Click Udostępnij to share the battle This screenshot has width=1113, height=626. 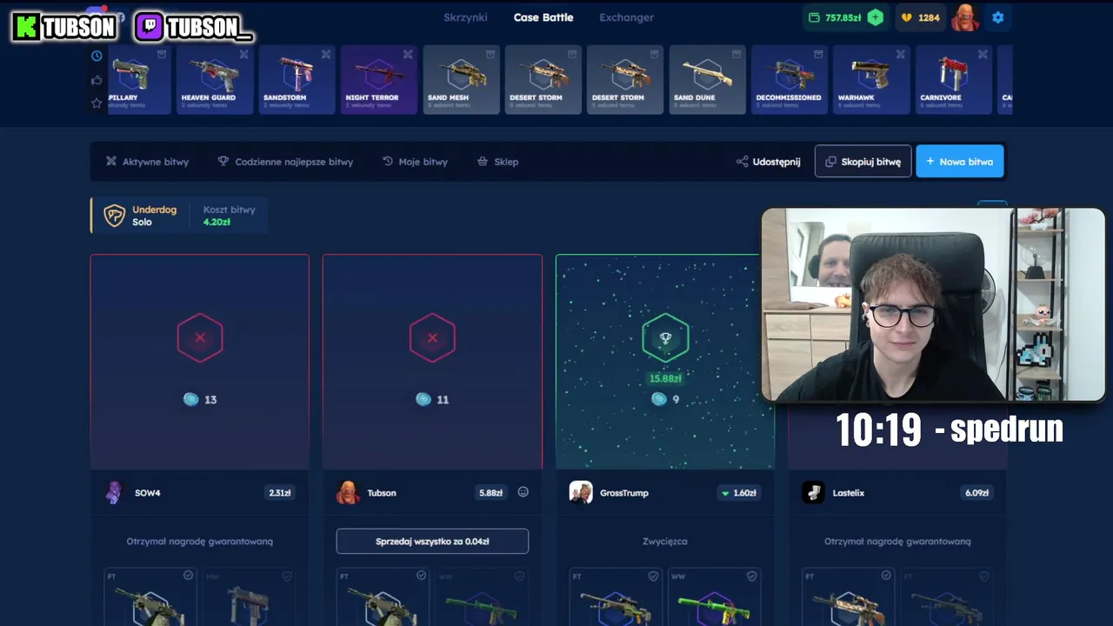(x=768, y=162)
